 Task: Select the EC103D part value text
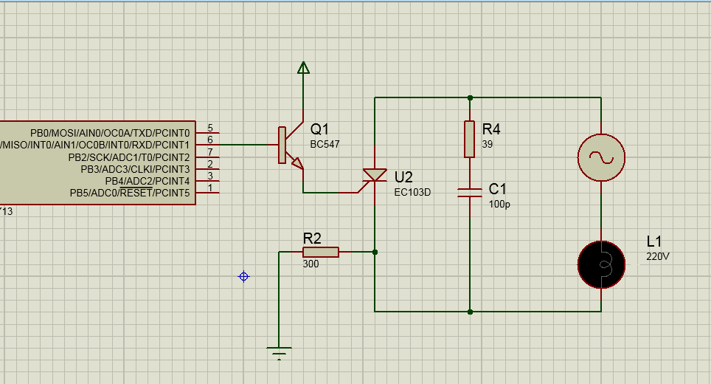click(x=411, y=192)
